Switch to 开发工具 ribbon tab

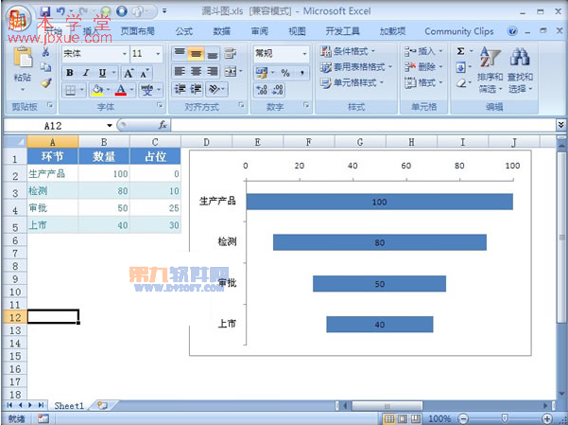click(342, 31)
